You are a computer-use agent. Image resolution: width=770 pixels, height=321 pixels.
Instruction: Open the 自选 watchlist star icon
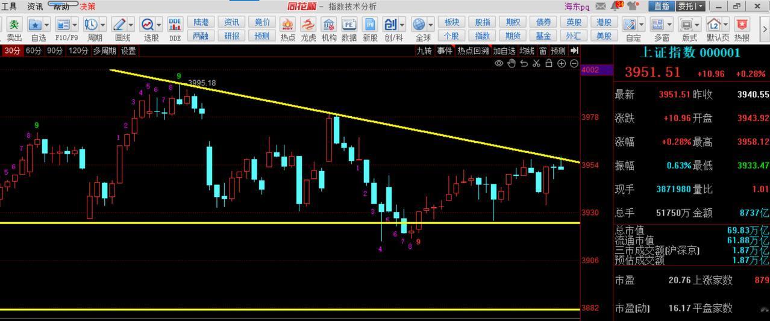pos(35,25)
